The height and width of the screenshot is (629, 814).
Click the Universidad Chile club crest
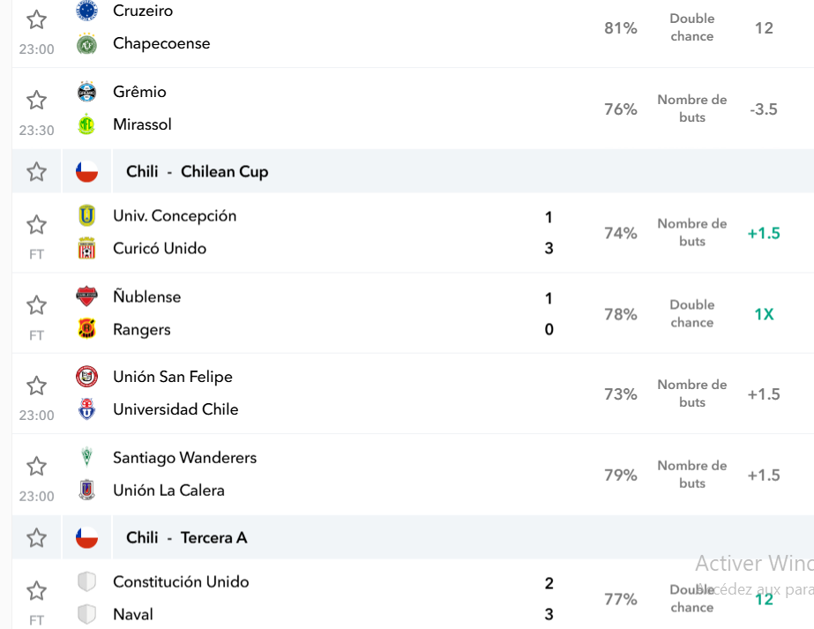click(86, 409)
